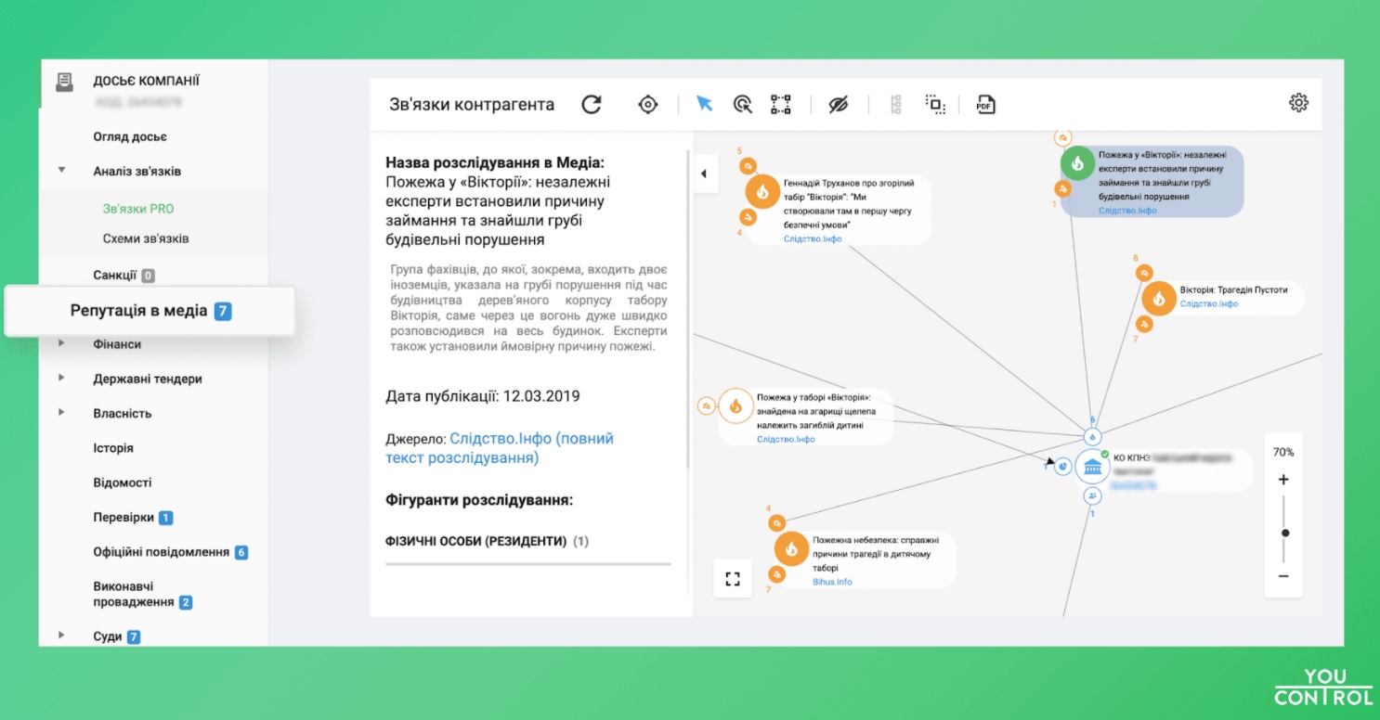
Task: Click the zoom slider handle
Action: click(1285, 534)
